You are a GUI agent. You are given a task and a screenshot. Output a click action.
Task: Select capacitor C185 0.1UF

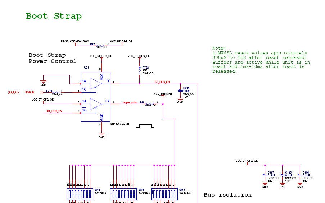tap(282, 175)
